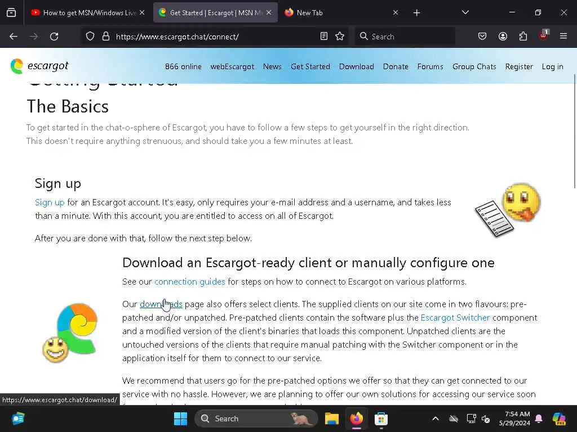Viewport: 577px width, 432px height.
Task: Expand the list all tabs dropdown arrow
Action: [x=465, y=12]
